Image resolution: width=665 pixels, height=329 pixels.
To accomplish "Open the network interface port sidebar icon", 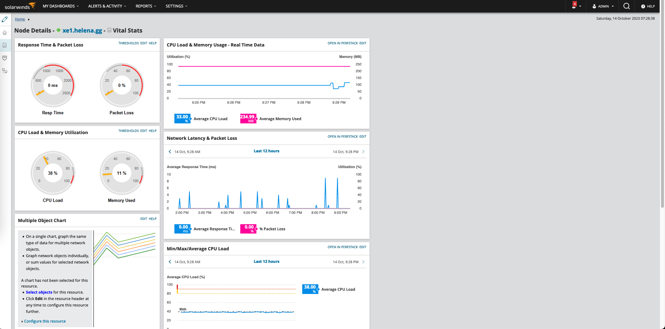I will point(5,58).
